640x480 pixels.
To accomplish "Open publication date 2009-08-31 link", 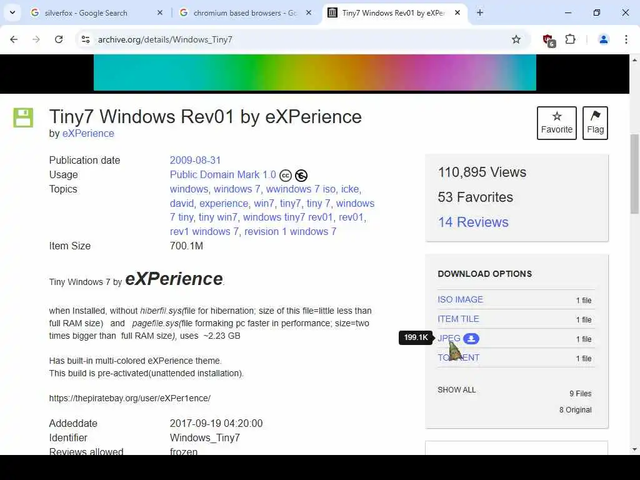I will click(x=195, y=160).
